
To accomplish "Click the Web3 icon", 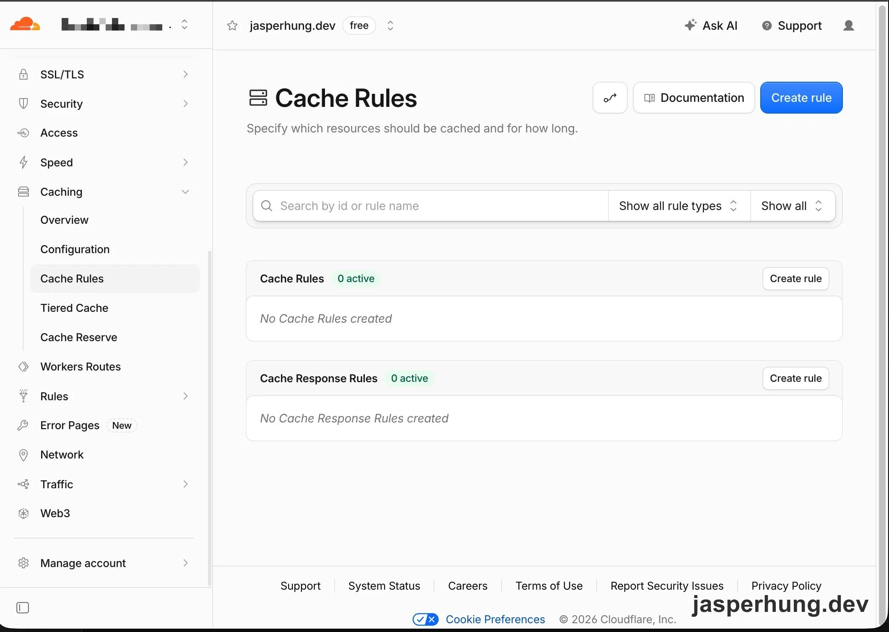I will 23,513.
